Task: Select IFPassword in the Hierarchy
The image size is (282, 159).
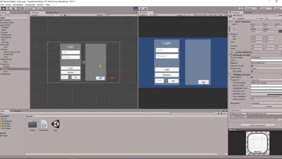Action: (x=6, y=35)
